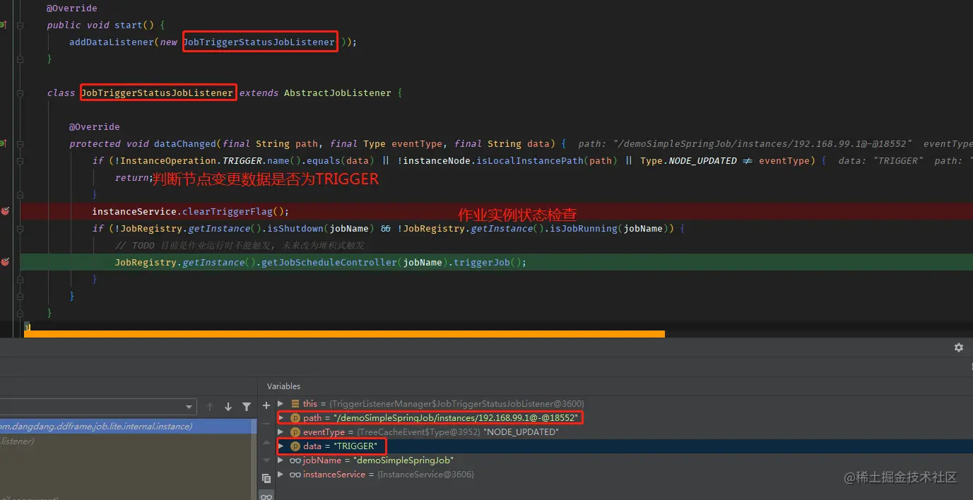Expand the 'eventType' variable node
This screenshot has height=500, width=973.
click(x=281, y=432)
